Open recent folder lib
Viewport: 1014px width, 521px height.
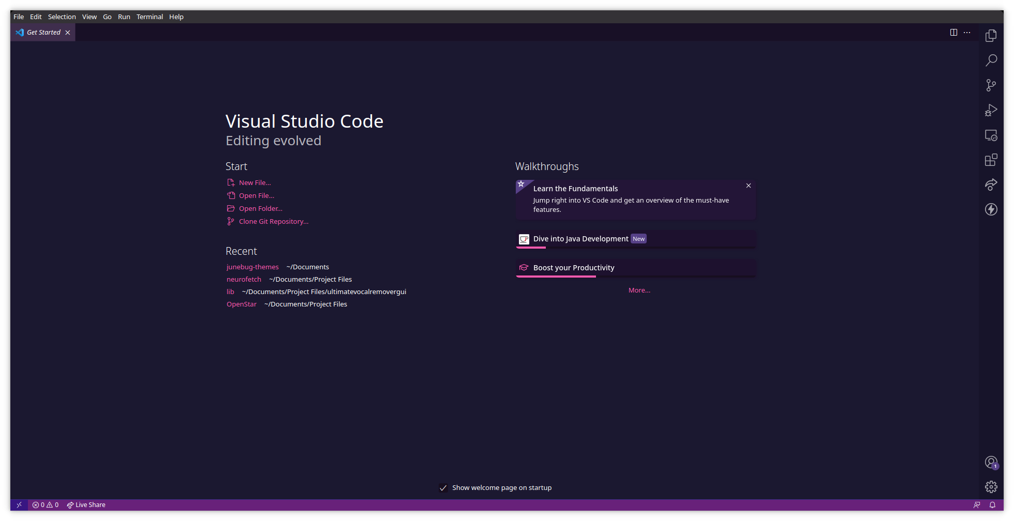coord(230,292)
